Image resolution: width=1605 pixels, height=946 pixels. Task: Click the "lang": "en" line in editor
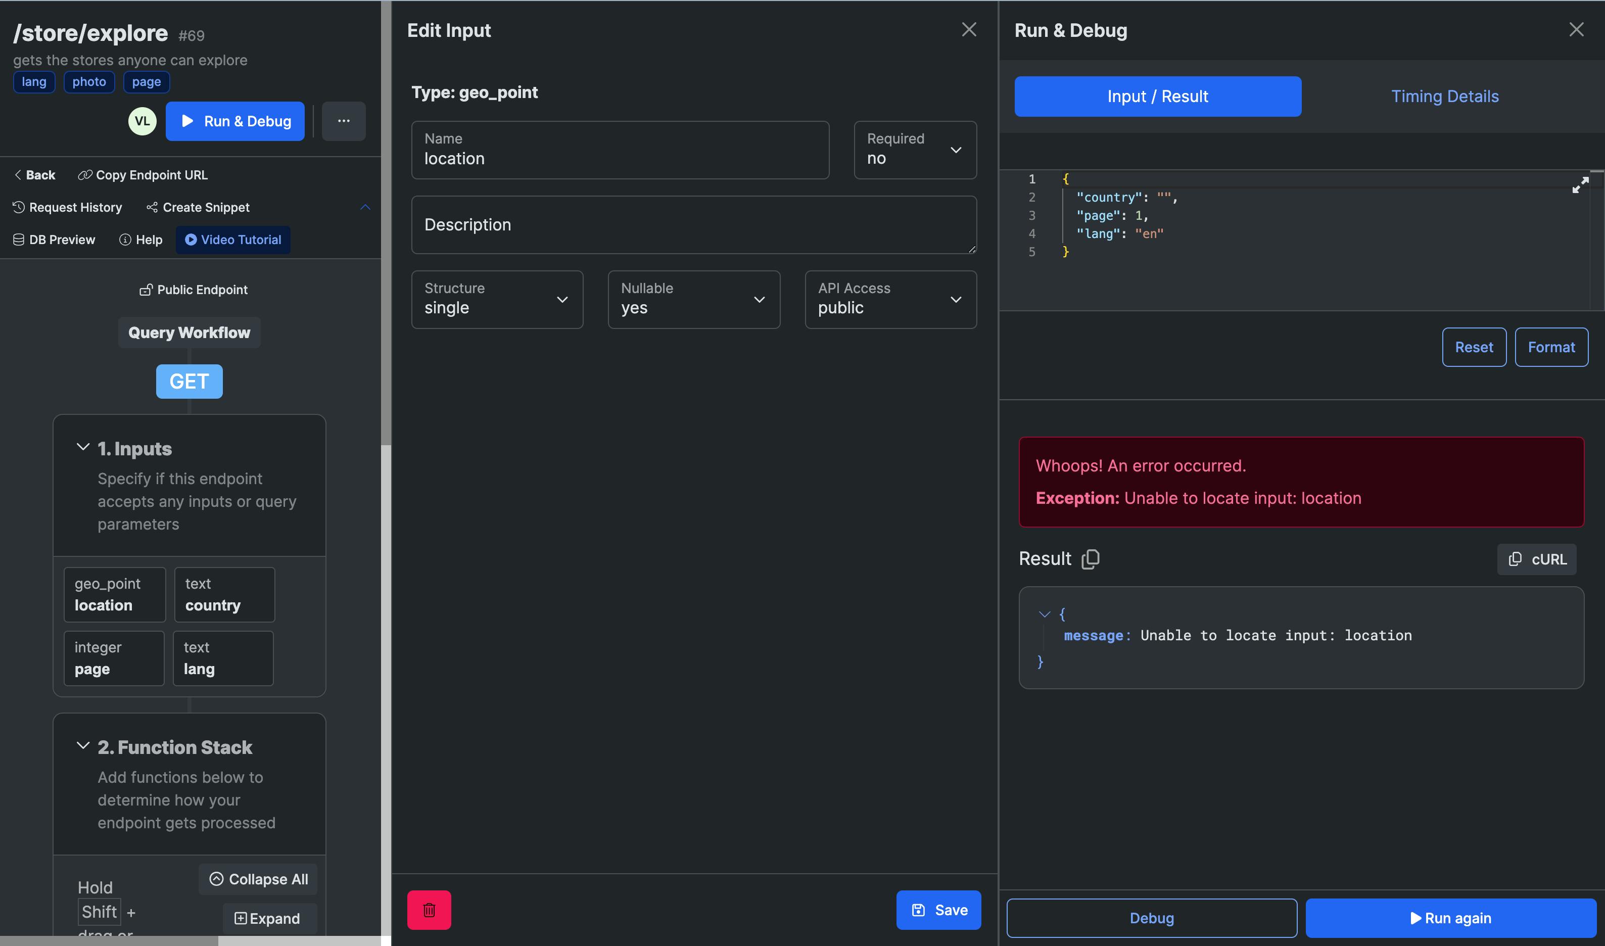point(1119,233)
